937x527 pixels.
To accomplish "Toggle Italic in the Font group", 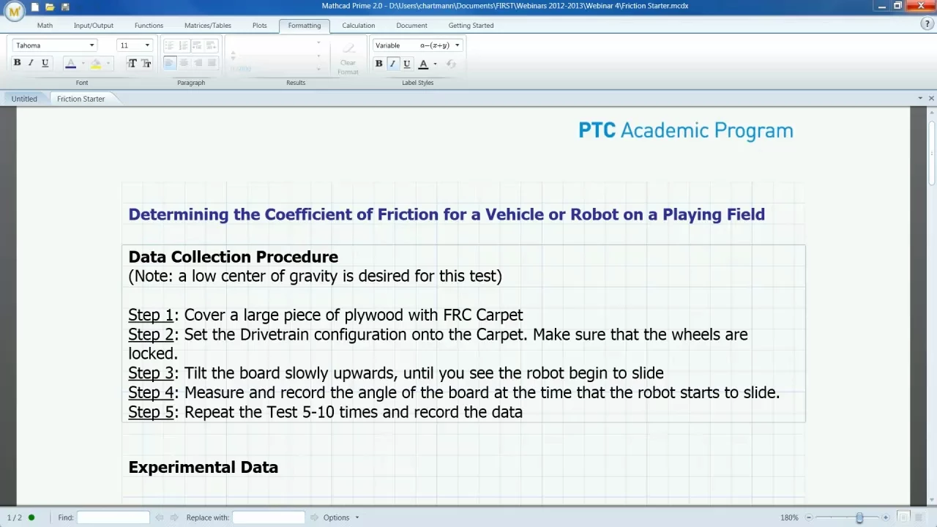I will click(31, 63).
